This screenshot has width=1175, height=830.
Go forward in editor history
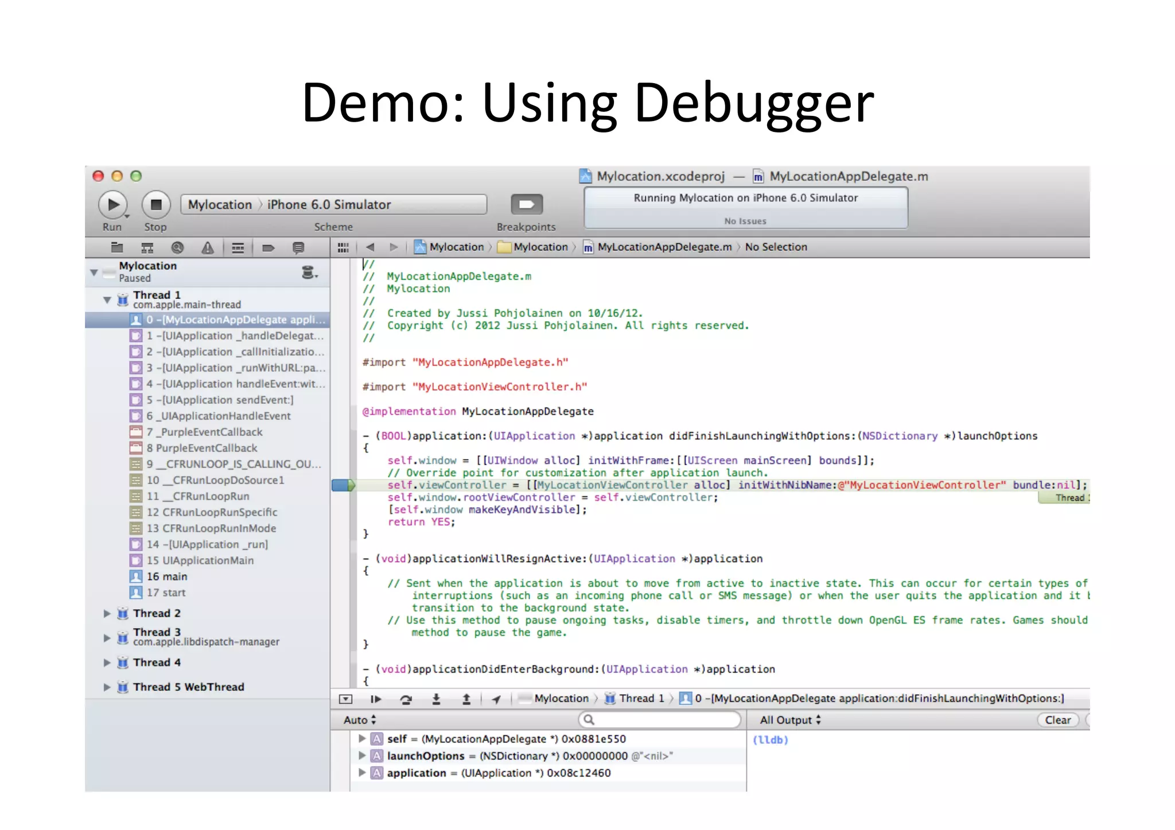click(x=394, y=247)
